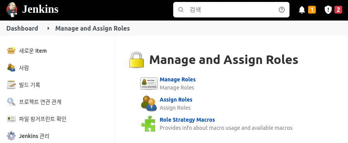Click the 빌드 기록 notepad icon
This screenshot has height=143, width=348.
(x=11, y=85)
